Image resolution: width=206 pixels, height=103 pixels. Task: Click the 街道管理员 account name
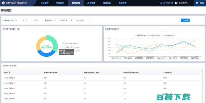click(x=183, y=3)
